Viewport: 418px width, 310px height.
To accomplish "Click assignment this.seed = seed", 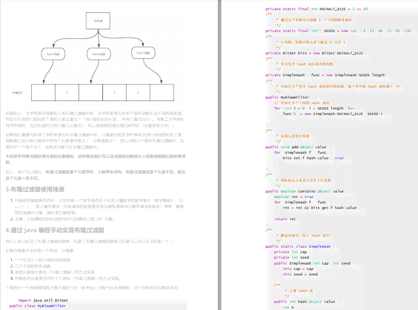I will [300, 274].
